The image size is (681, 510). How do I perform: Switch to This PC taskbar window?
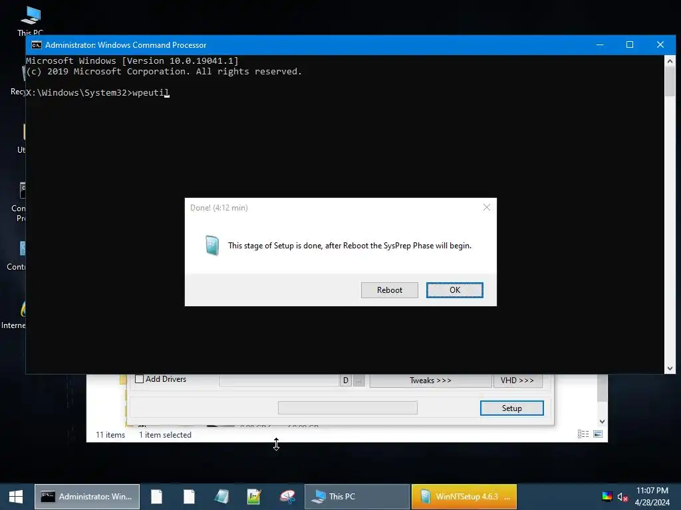(357, 497)
